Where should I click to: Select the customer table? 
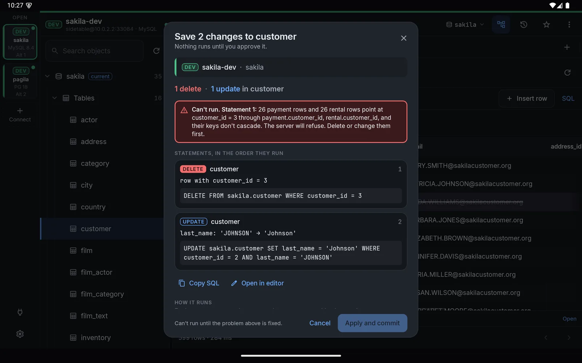(102, 229)
